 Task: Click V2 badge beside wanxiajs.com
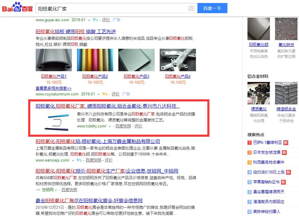click(79, 160)
